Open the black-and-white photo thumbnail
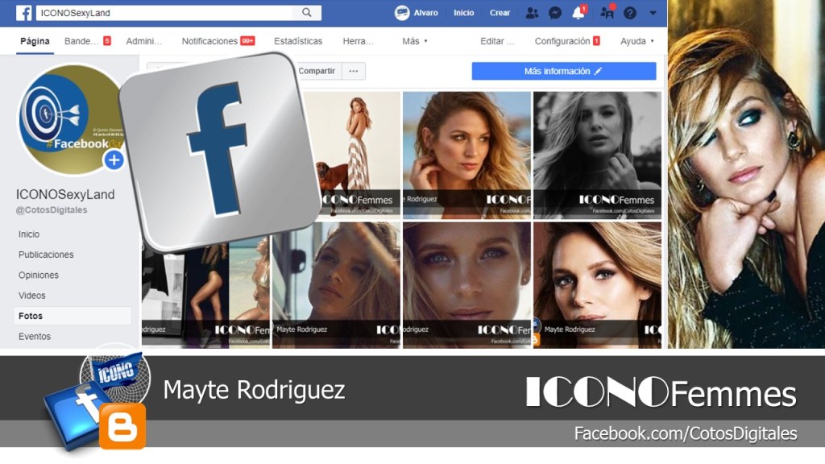The width and height of the screenshot is (825, 464). tap(597, 155)
